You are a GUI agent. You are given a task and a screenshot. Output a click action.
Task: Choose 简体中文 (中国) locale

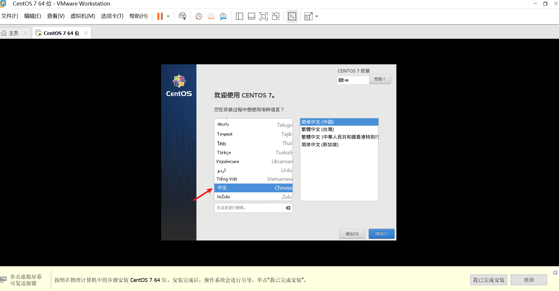tap(339, 122)
